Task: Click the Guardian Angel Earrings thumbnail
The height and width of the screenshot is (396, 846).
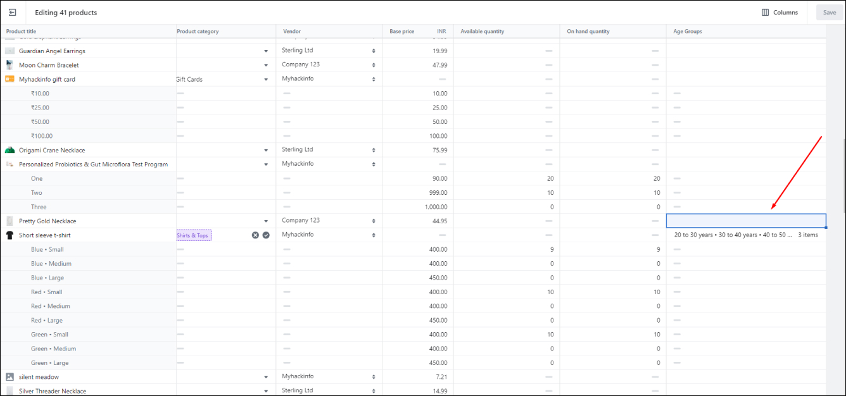Action: pos(9,51)
